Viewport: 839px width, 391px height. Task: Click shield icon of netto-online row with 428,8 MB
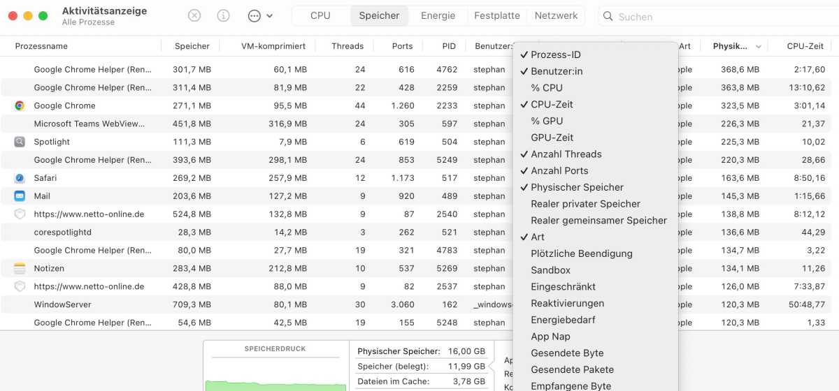[x=20, y=286]
